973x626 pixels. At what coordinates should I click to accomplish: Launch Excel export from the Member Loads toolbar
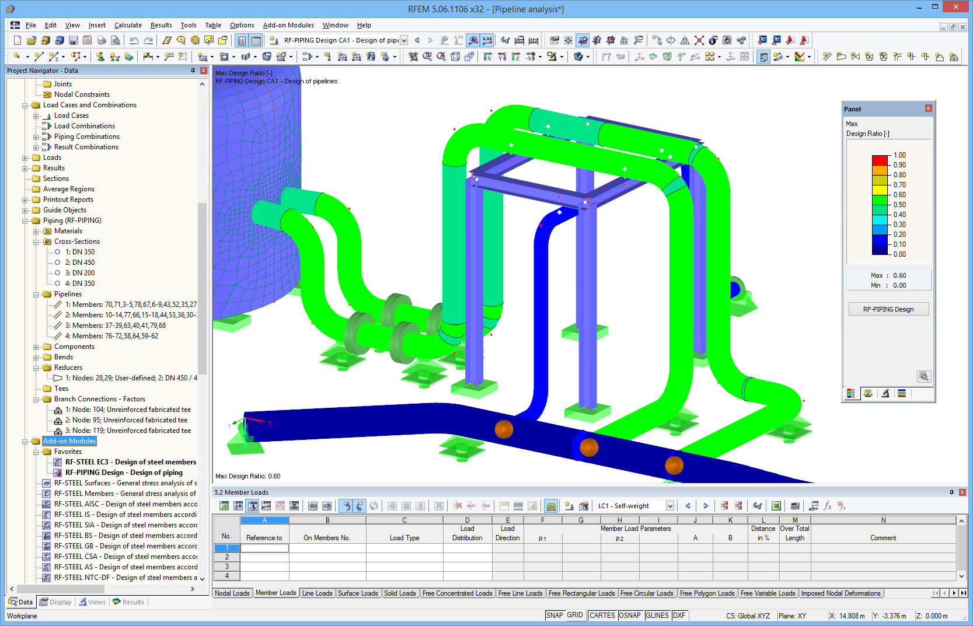click(x=776, y=506)
